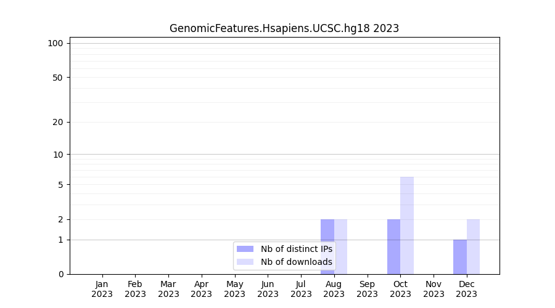Select the 'Nb of distinct IPs' legend label
Screen dimensions: 555x308
tap(296, 249)
